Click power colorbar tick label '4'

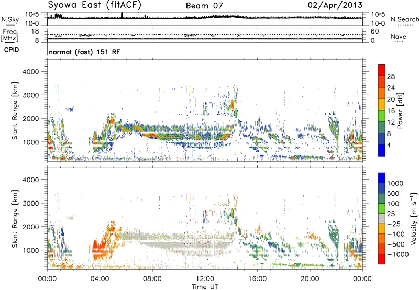(x=389, y=146)
